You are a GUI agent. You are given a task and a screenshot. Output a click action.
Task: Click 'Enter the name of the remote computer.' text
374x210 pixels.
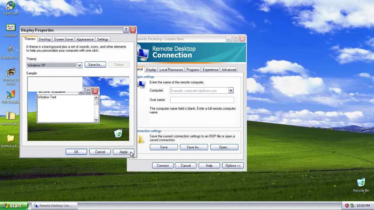pos(177,82)
